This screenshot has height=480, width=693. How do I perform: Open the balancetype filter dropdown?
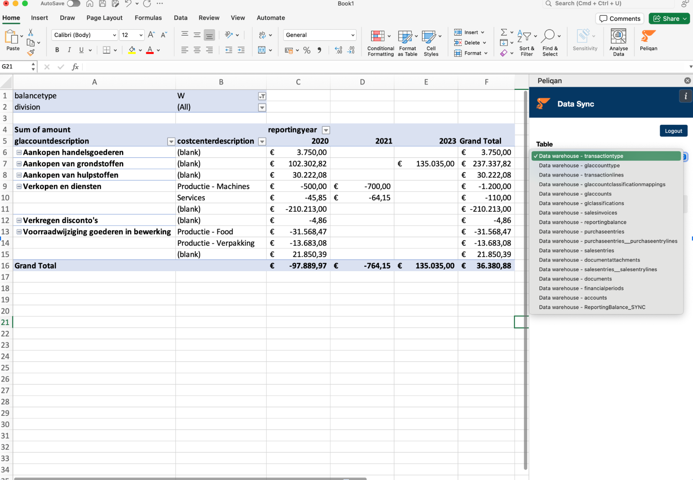(x=262, y=96)
